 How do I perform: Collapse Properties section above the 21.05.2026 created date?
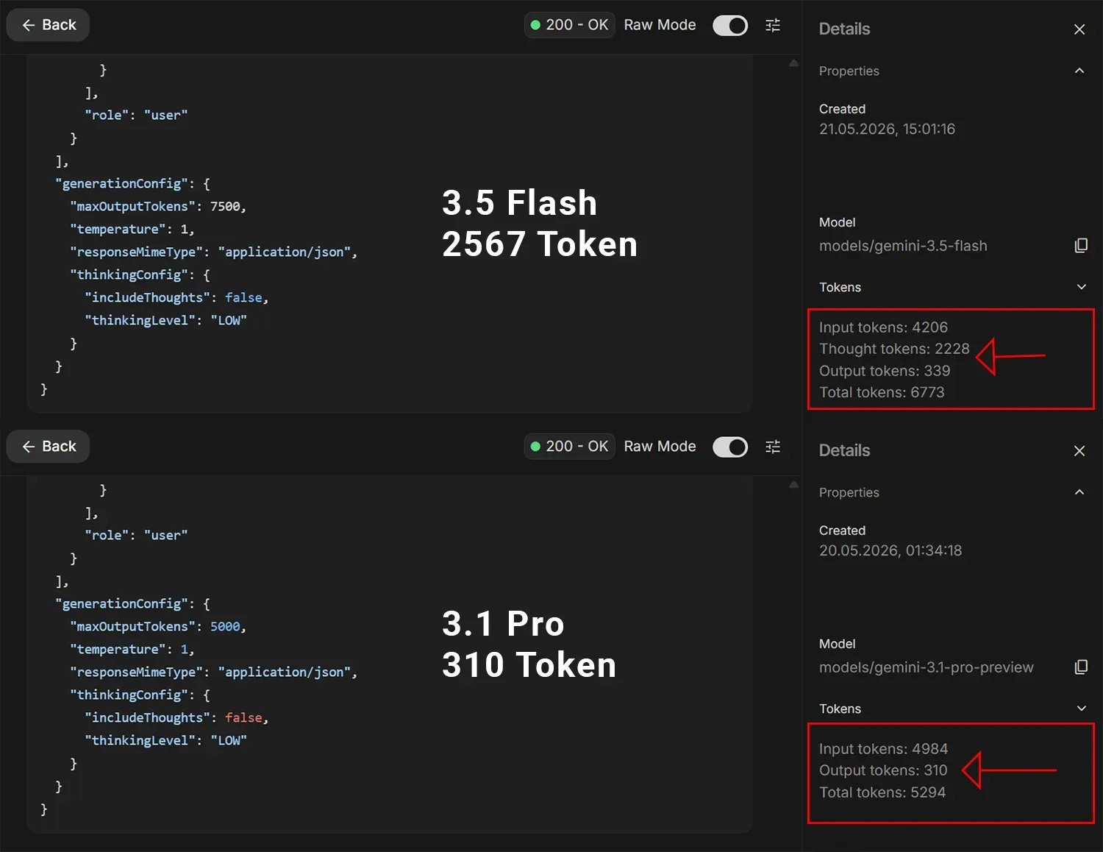[x=1079, y=71]
